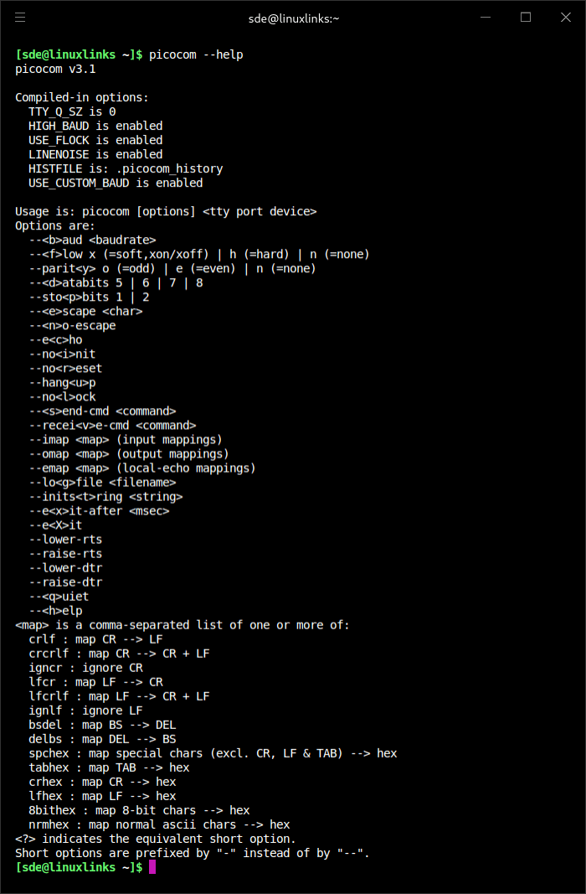The image size is (586, 894).
Task: Click the Usage is: picocom line
Action: (166, 211)
